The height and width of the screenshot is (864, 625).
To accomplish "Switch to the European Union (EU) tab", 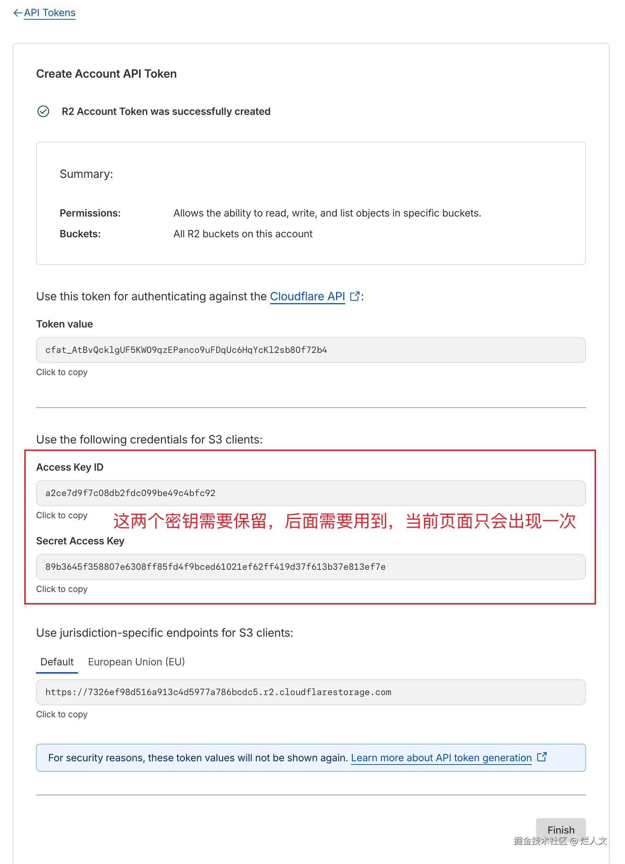I will click(136, 662).
